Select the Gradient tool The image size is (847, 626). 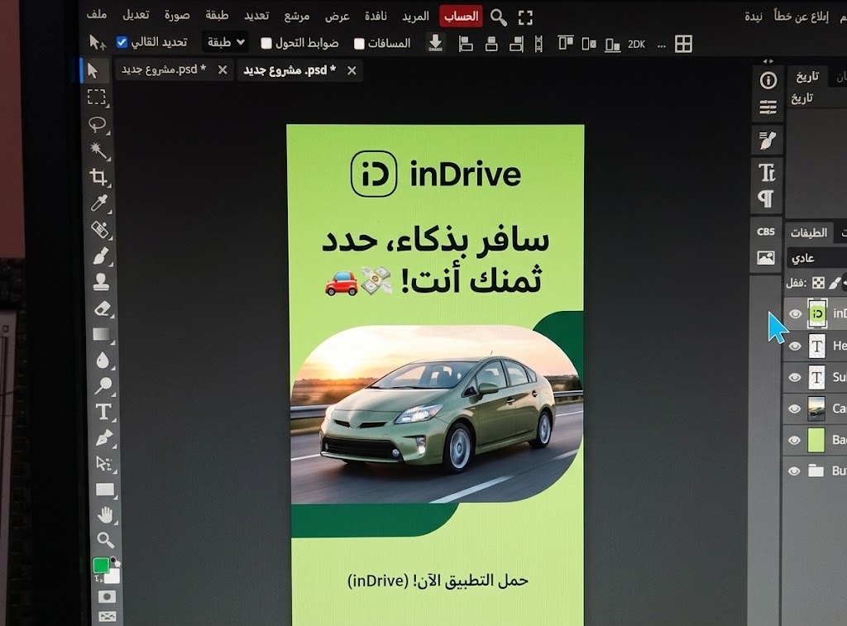click(x=102, y=334)
